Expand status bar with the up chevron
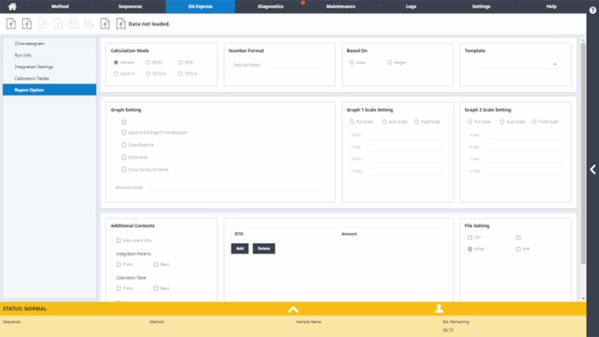The width and height of the screenshot is (599, 337). pyautogui.click(x=293, y=309)
